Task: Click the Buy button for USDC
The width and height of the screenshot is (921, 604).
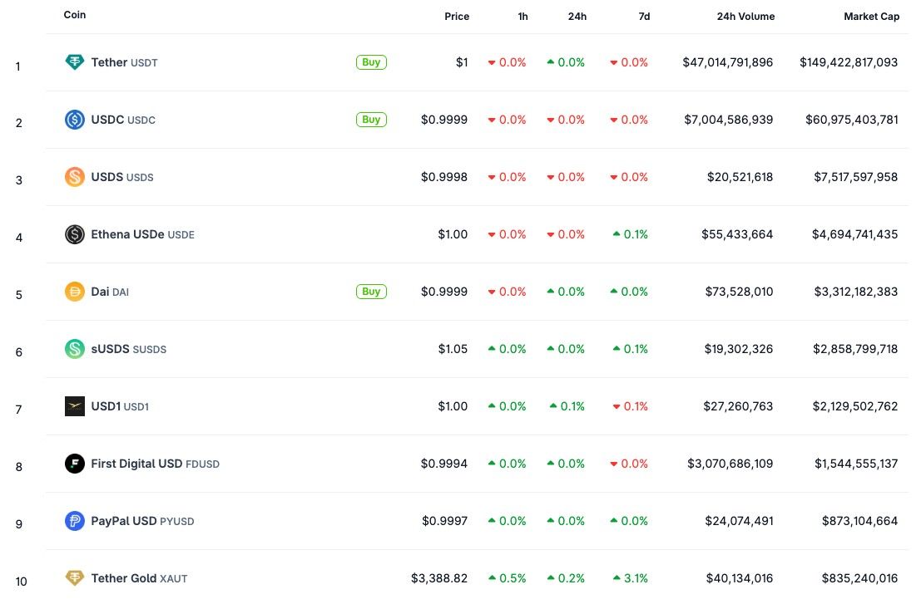Action: coord(371,120)
